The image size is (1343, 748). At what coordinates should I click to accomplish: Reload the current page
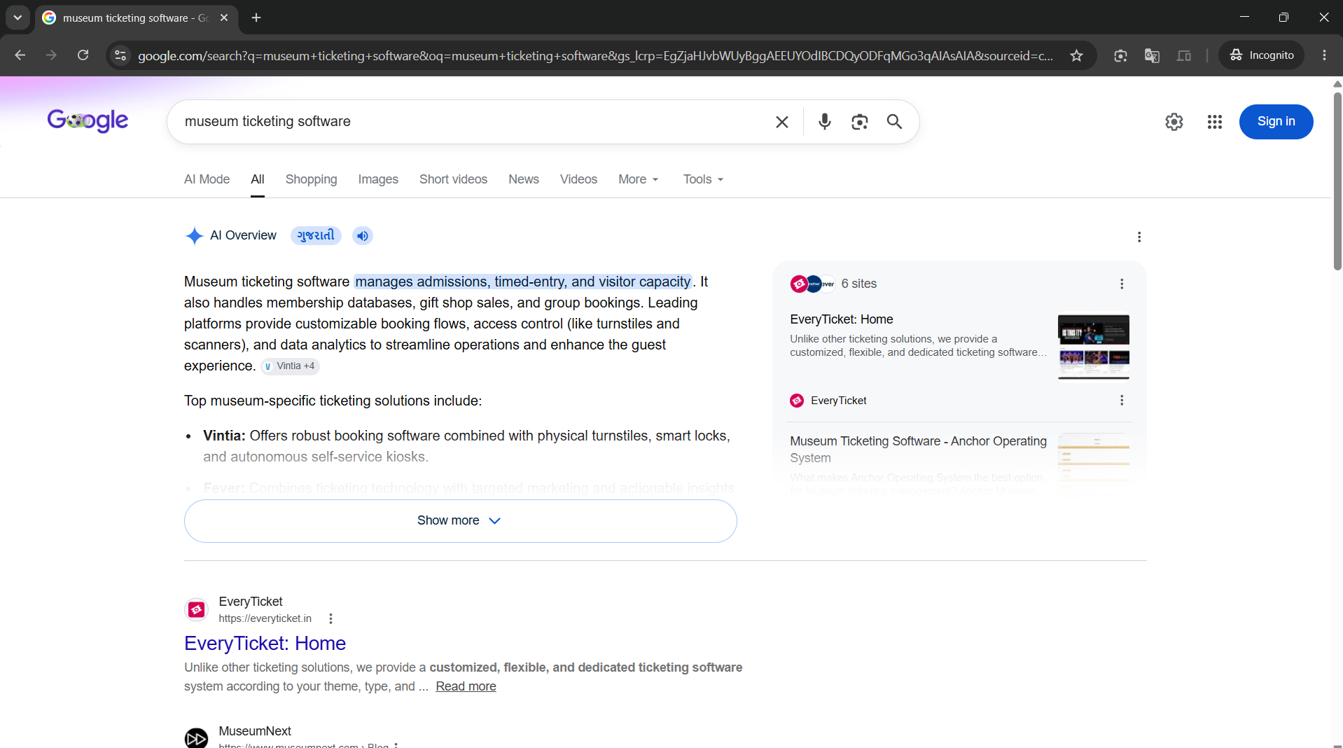83,55
